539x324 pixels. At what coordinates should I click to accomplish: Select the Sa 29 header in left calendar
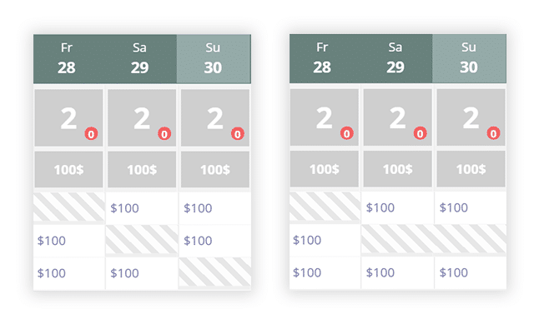point(140,58)
